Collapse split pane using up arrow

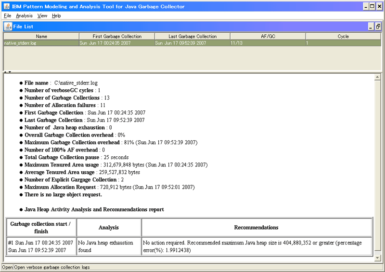tap(5, 72)
